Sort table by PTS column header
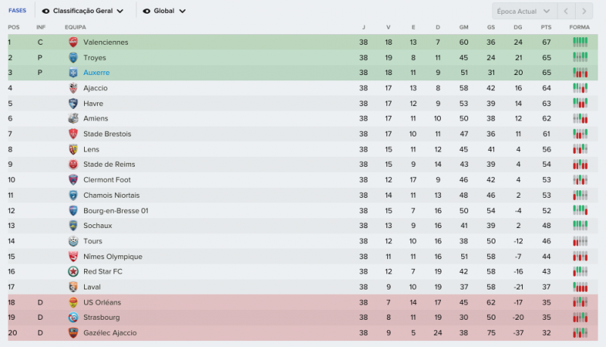This screenshot has width=606, height=347. (546, 27)
